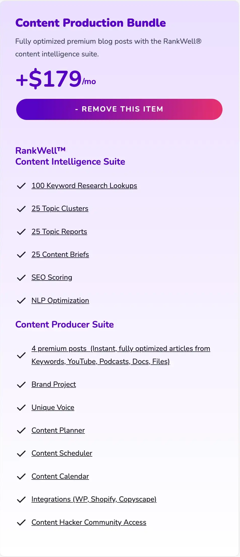Open the NLP Optimization link
This screenshot has width=240, height=557.
(x=60, y=301)
